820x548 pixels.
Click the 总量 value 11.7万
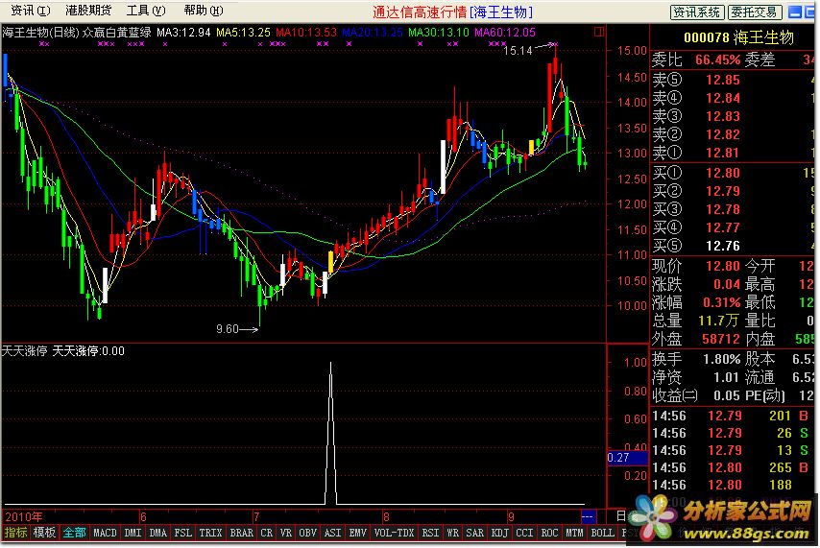point(718,321)
